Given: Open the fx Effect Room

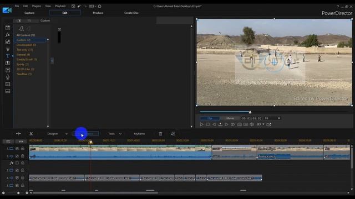Looking at the screenshot, I should tap(8, 34).
